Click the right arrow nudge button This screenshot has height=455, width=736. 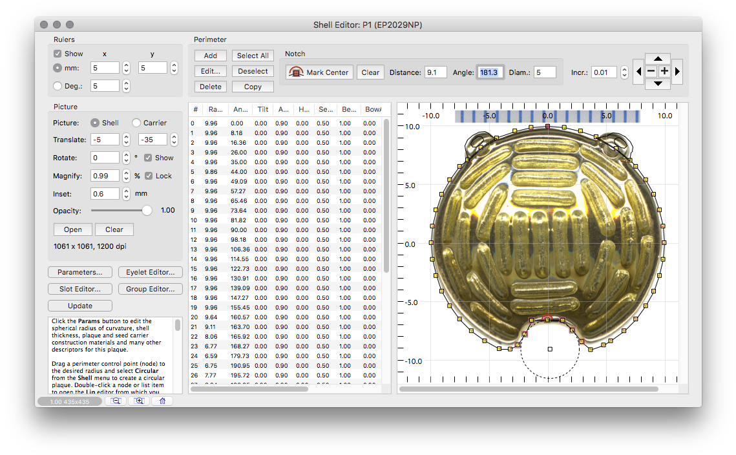tap(677, 71)
